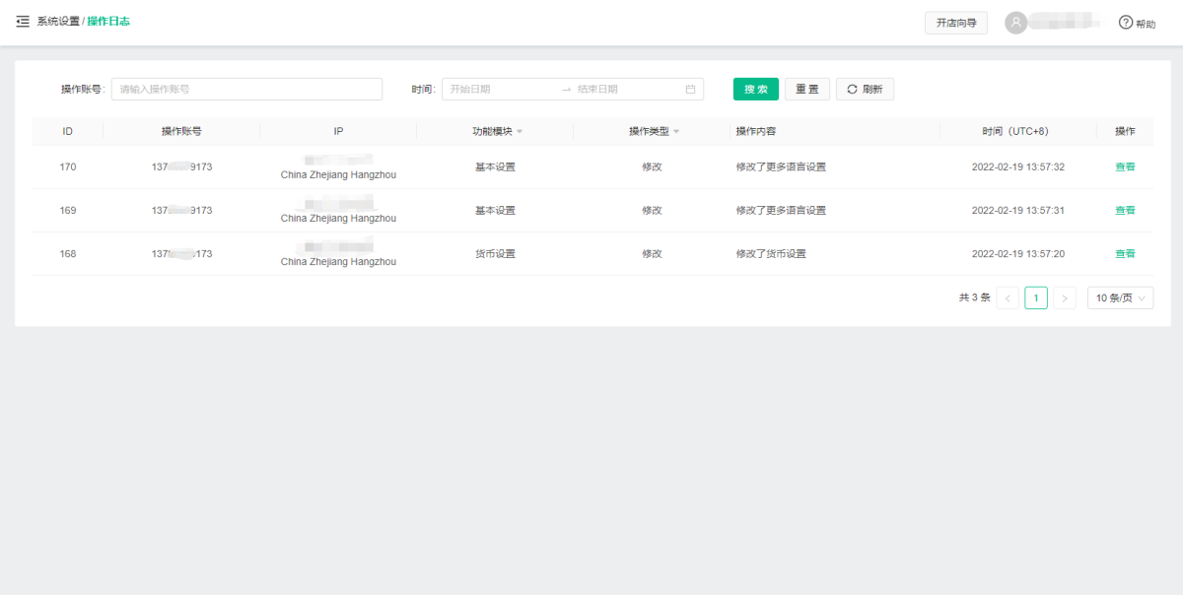Open 操作类型 column filter arrow

coord(676,132)
